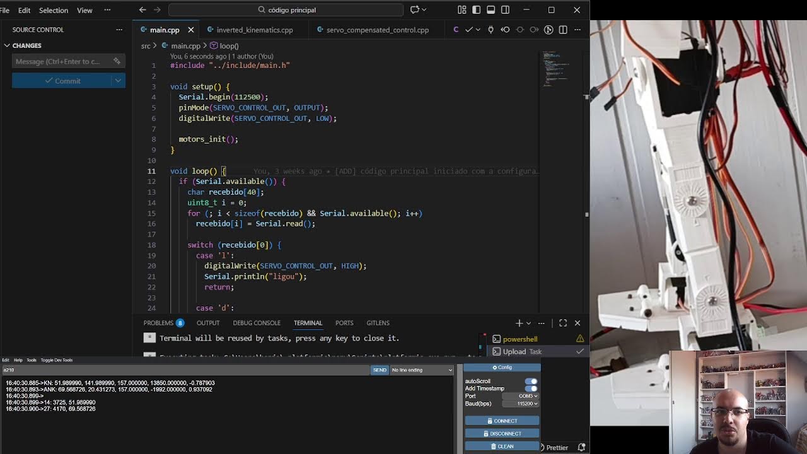Click the serial message input field
Screen dimensions: 807x454
(x=185, y=370)
